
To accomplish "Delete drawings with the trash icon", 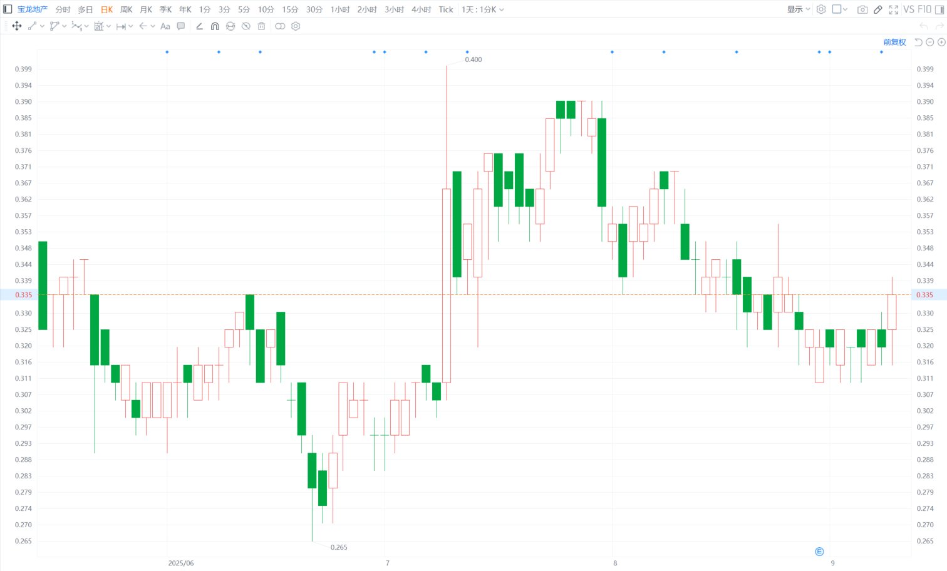I will point(262,26).
